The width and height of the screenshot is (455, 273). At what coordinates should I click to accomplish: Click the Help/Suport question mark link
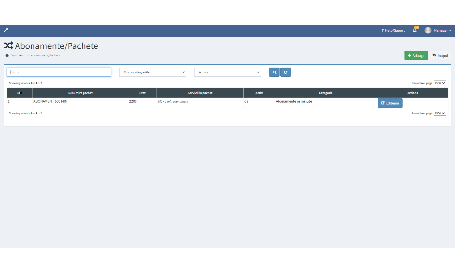point(393,30)
